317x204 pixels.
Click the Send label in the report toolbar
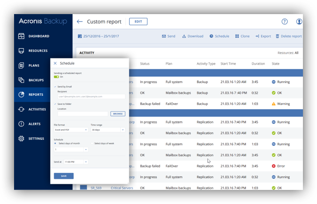[171, 36]
